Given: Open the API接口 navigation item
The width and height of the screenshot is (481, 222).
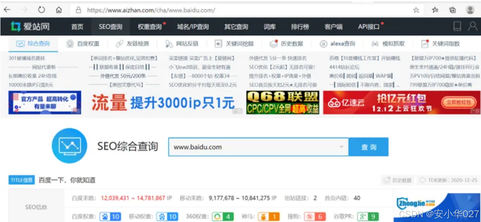Looking at the screenshot, I should [369, 27].
